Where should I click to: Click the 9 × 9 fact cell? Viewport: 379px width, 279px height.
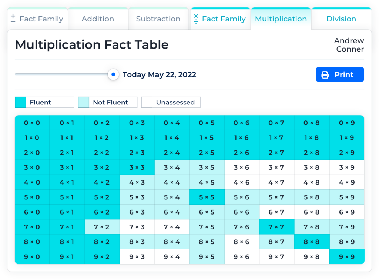[346, 256]
